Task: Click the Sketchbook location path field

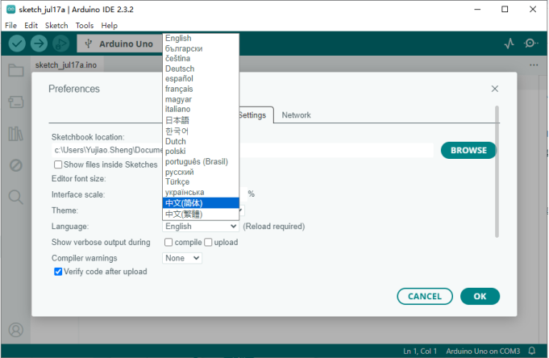Action: click(x=243, y=150)
